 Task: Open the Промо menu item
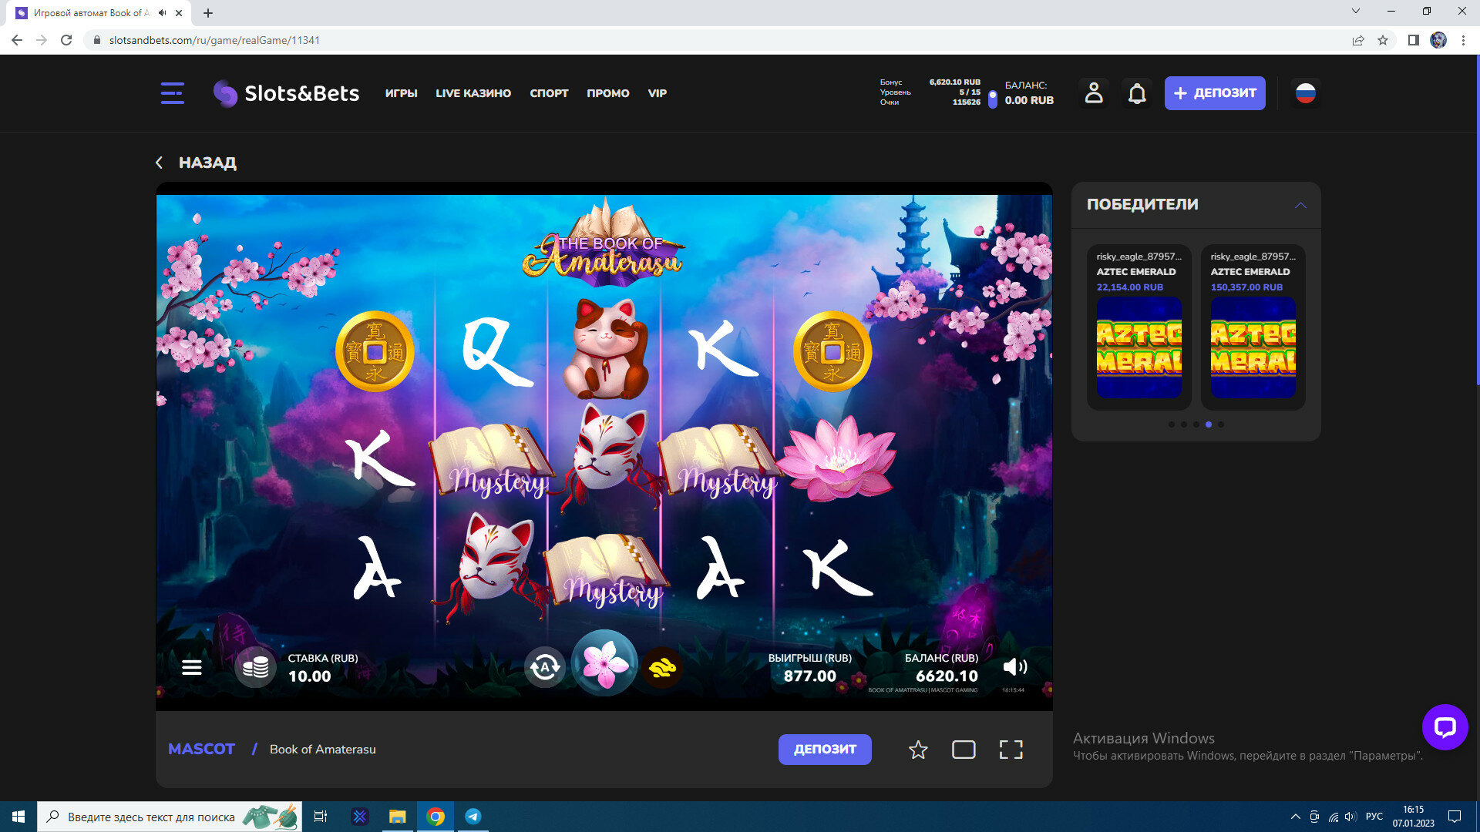(x=607, y=93)
